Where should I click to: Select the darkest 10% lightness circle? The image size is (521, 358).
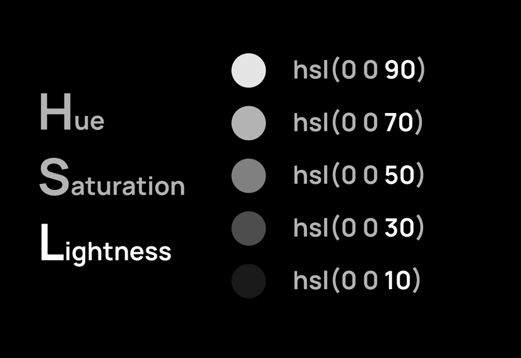pyautogui.click(x=249, y=281)
